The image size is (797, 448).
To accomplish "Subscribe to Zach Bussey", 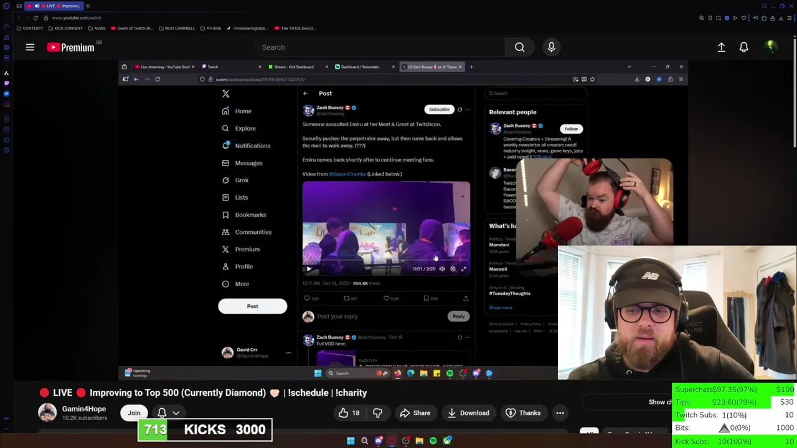I will point(439,110).
